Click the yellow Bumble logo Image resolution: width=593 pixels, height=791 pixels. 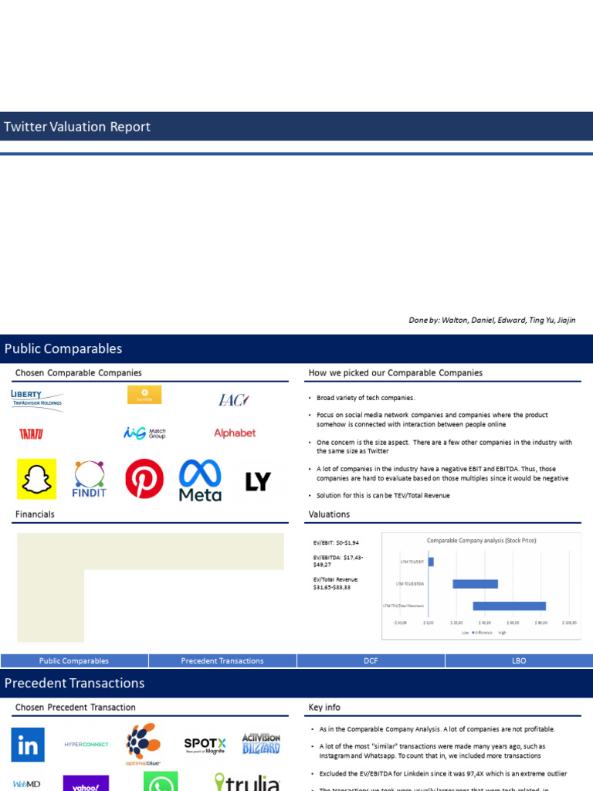coord(144,395)
